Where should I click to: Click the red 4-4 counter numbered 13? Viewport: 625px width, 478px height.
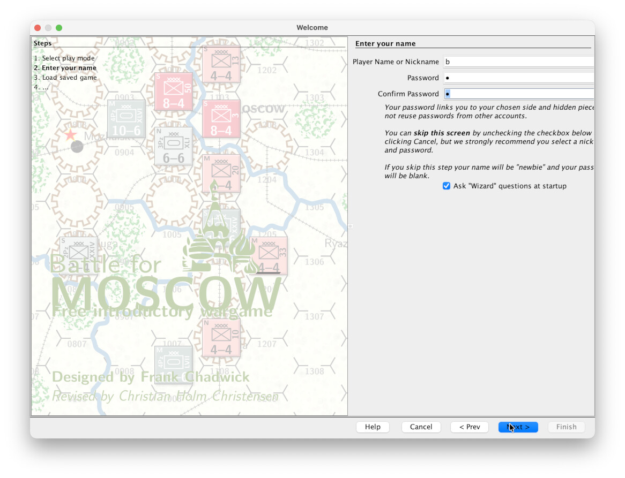pos(221,64)
